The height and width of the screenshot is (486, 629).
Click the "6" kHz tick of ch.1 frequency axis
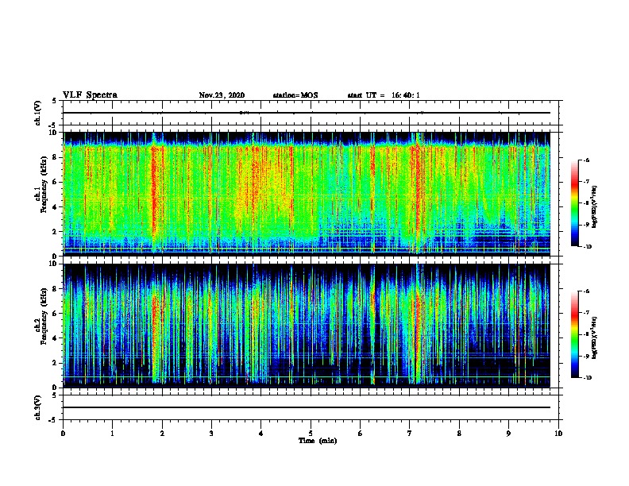click(x=56, y=182)
